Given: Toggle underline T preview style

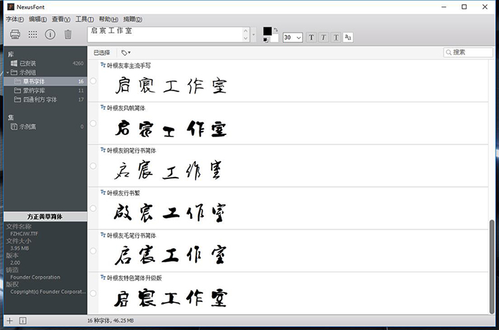Looking at the screenshot, I should coord(336,37).
